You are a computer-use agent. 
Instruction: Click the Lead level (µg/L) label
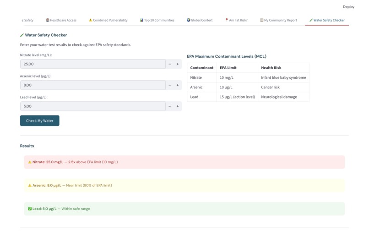pos(34,97)
